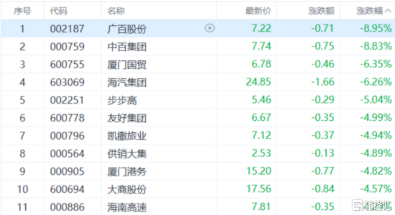Image resolution: width=395 pixels, height=215 pixels.
Task: Select stock code 000886
Action: [x=67, y=207]
